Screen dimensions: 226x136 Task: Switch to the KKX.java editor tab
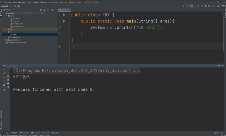pos(65,10)
